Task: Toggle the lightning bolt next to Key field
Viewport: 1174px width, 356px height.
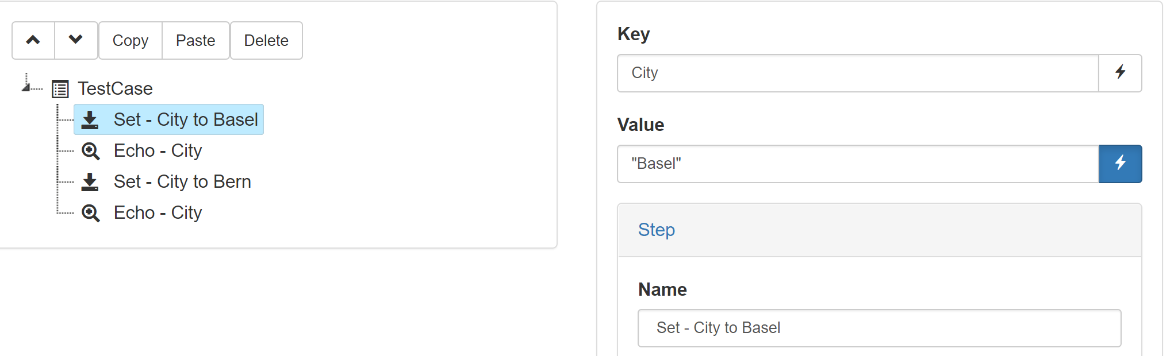Action: pyautogui.click(x=1120, y=73)
